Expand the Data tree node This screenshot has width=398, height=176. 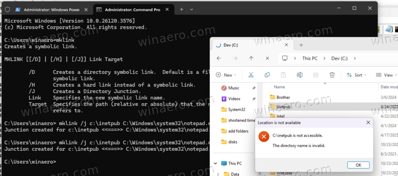[x=218, y=174]
